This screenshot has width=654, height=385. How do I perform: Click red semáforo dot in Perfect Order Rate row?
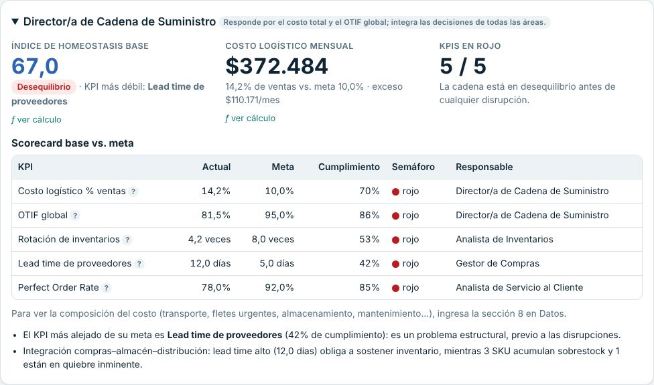395,288
